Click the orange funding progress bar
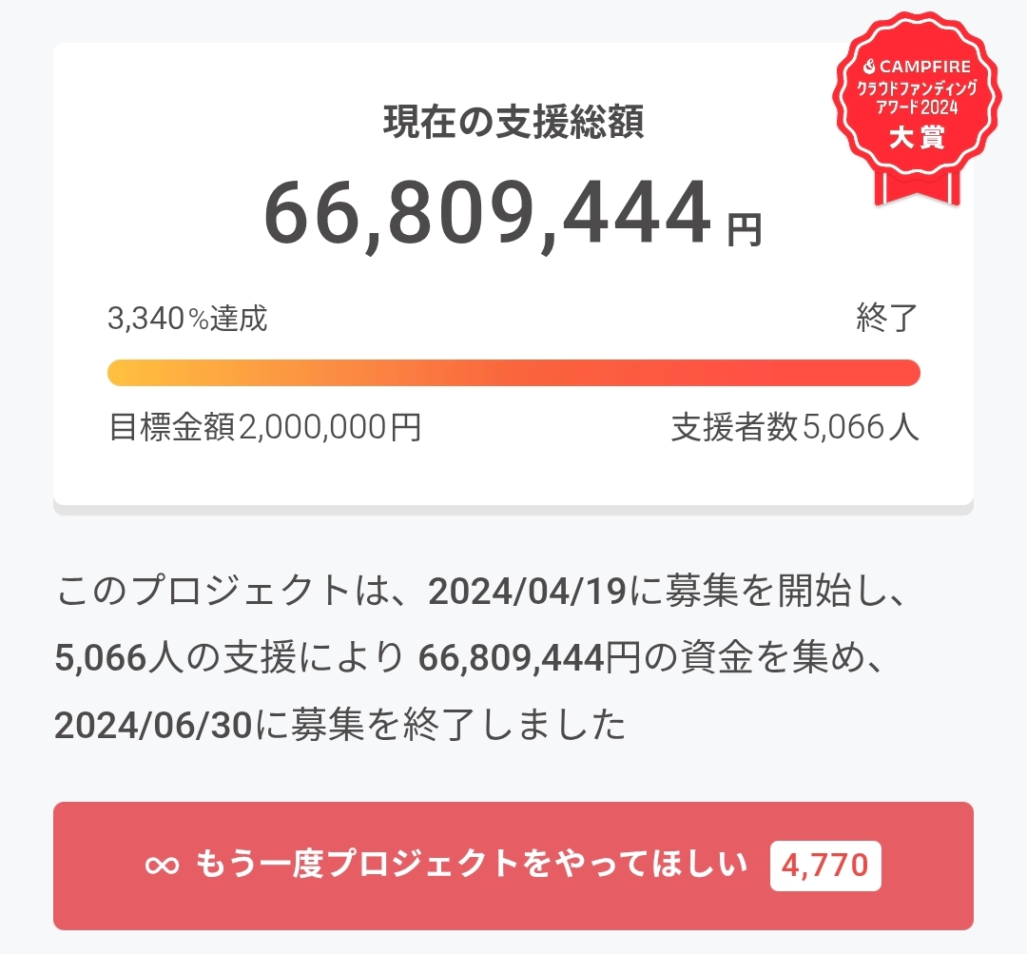This screenshot has width=1027, height=954. coord(513,373)
